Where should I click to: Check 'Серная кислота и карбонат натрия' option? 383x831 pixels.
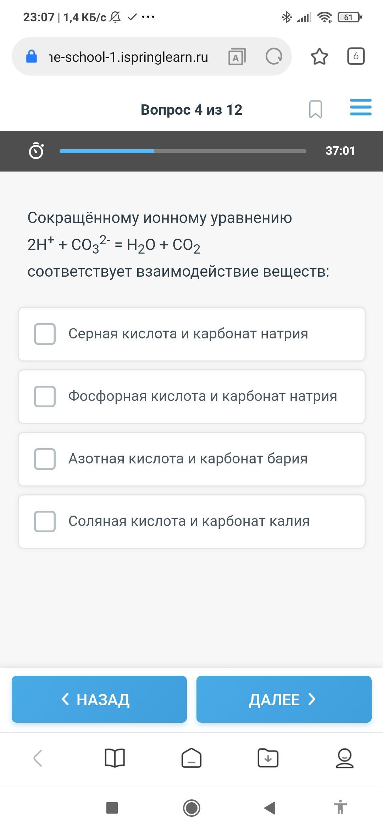(45, 334)
